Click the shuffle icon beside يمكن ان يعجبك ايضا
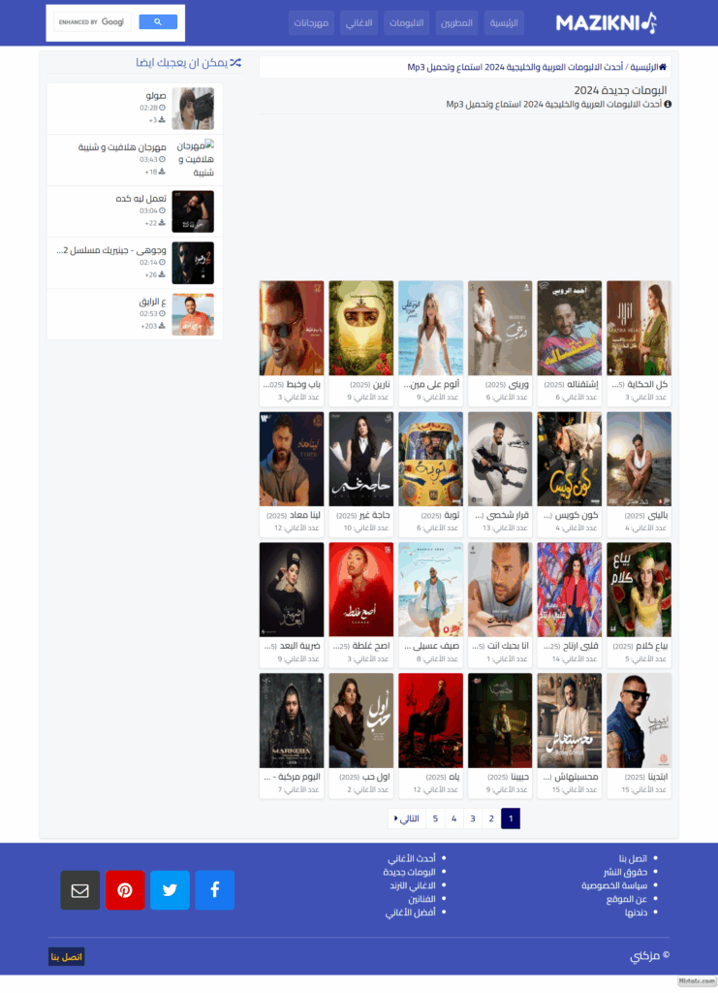This screenshot has width=718, height=993. [x=235, y=63]
